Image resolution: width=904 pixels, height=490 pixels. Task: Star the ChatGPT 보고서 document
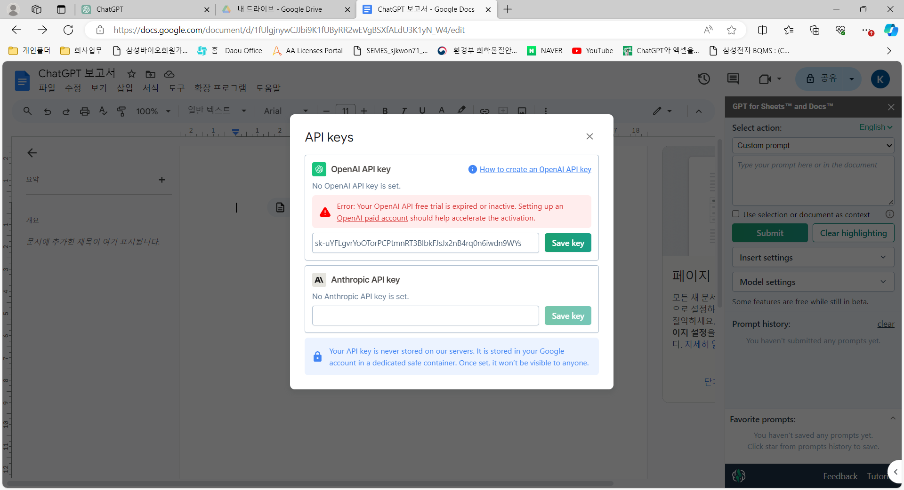click(x=131, y=74)
